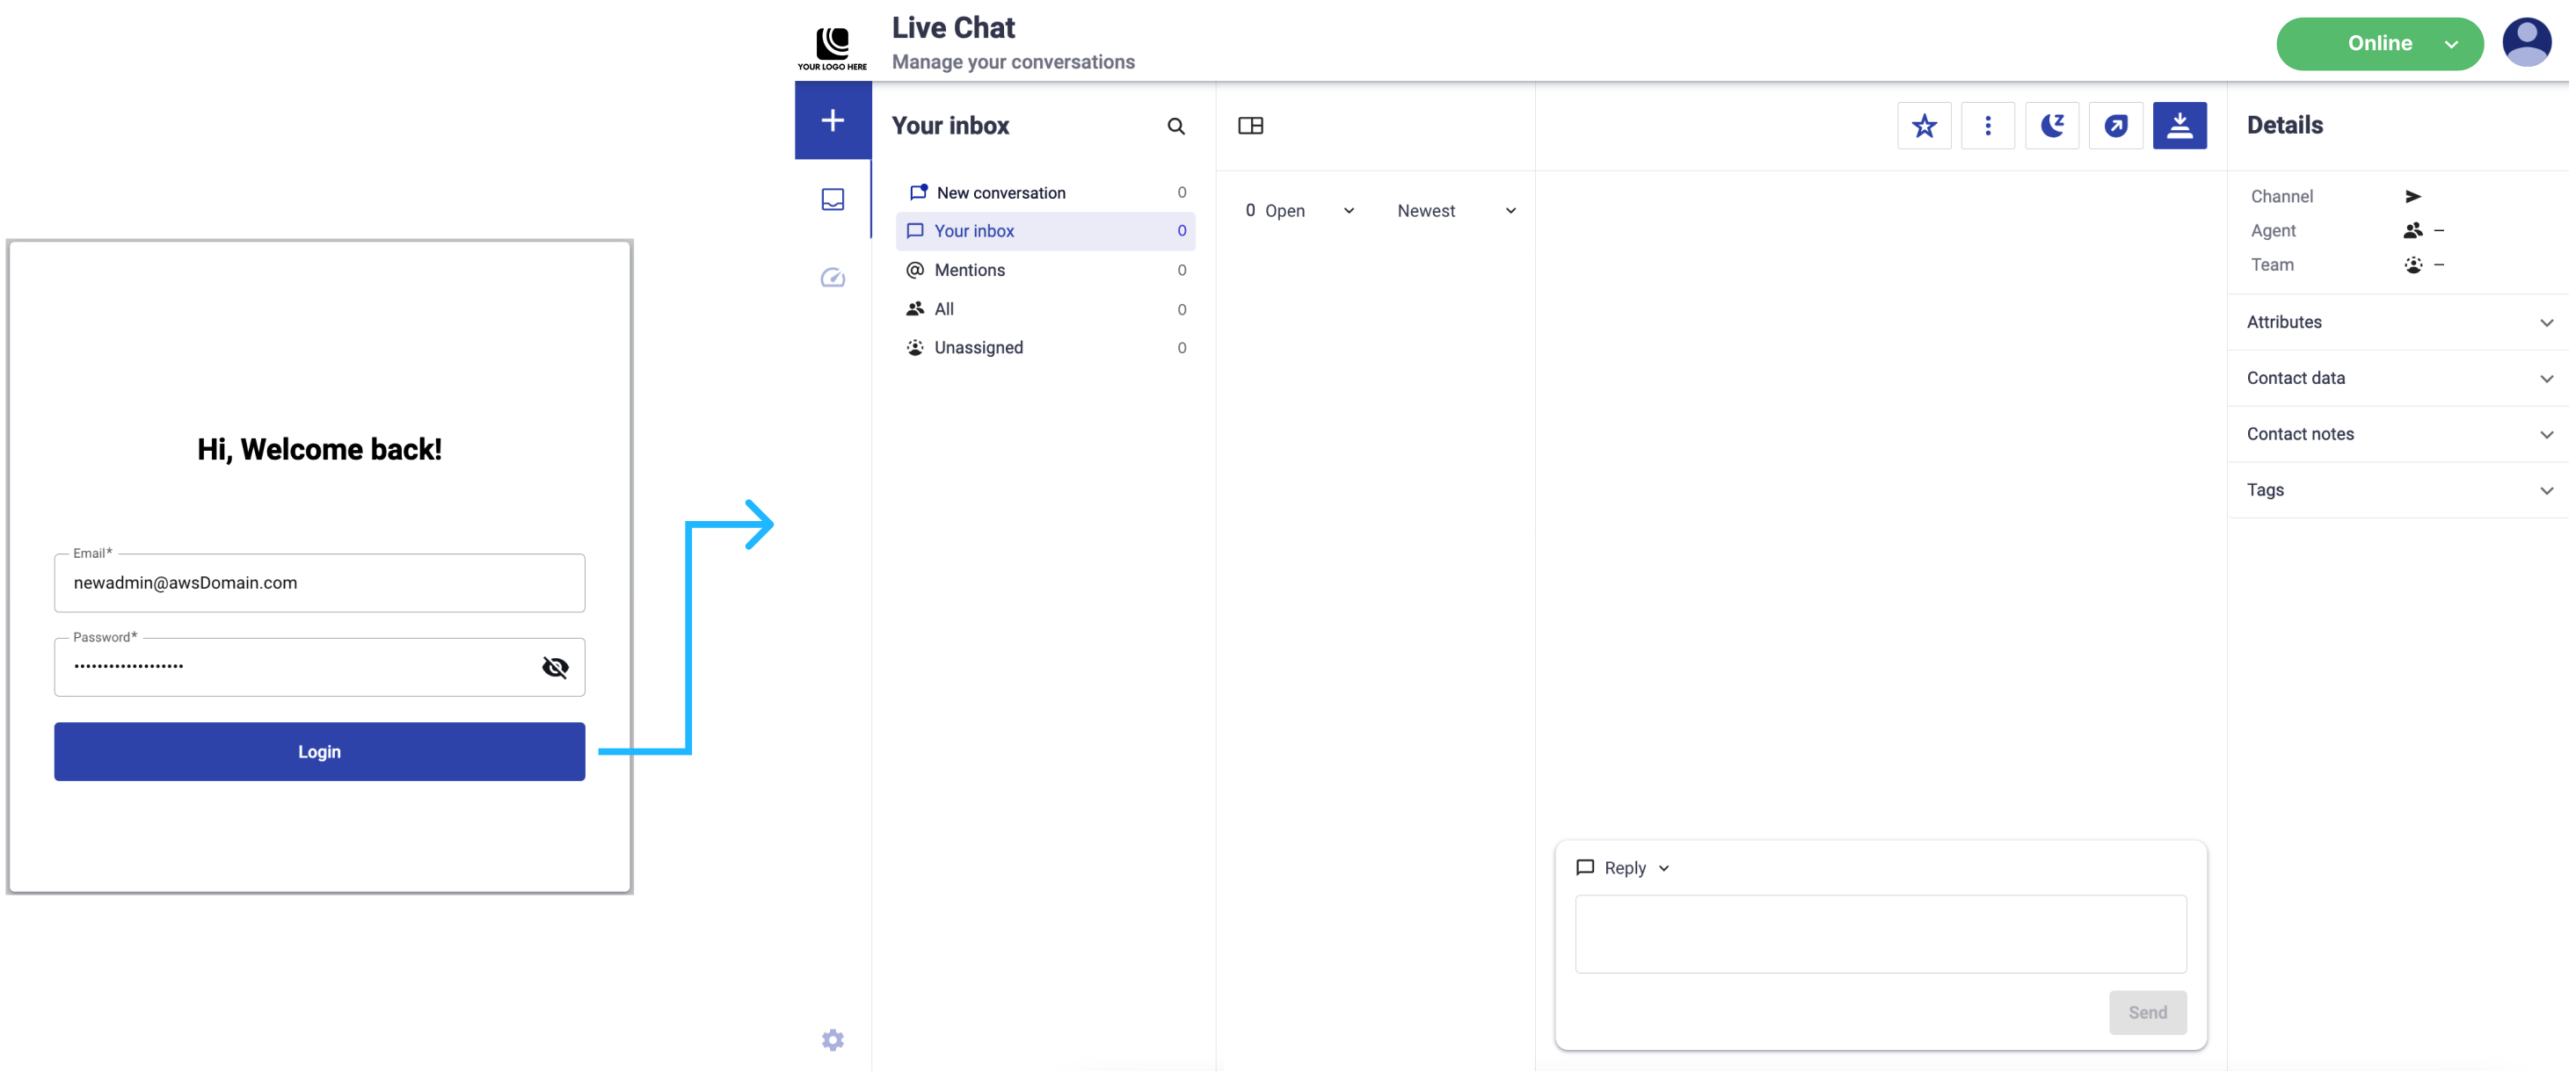
Task: Toggle password visibility eye icon
Action: point(556,669)
